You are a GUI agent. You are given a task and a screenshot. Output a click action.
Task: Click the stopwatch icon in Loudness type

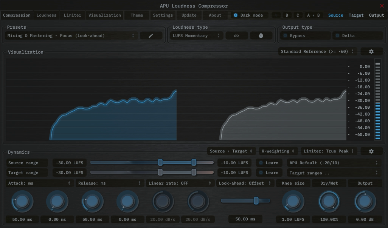pos(261,35)
